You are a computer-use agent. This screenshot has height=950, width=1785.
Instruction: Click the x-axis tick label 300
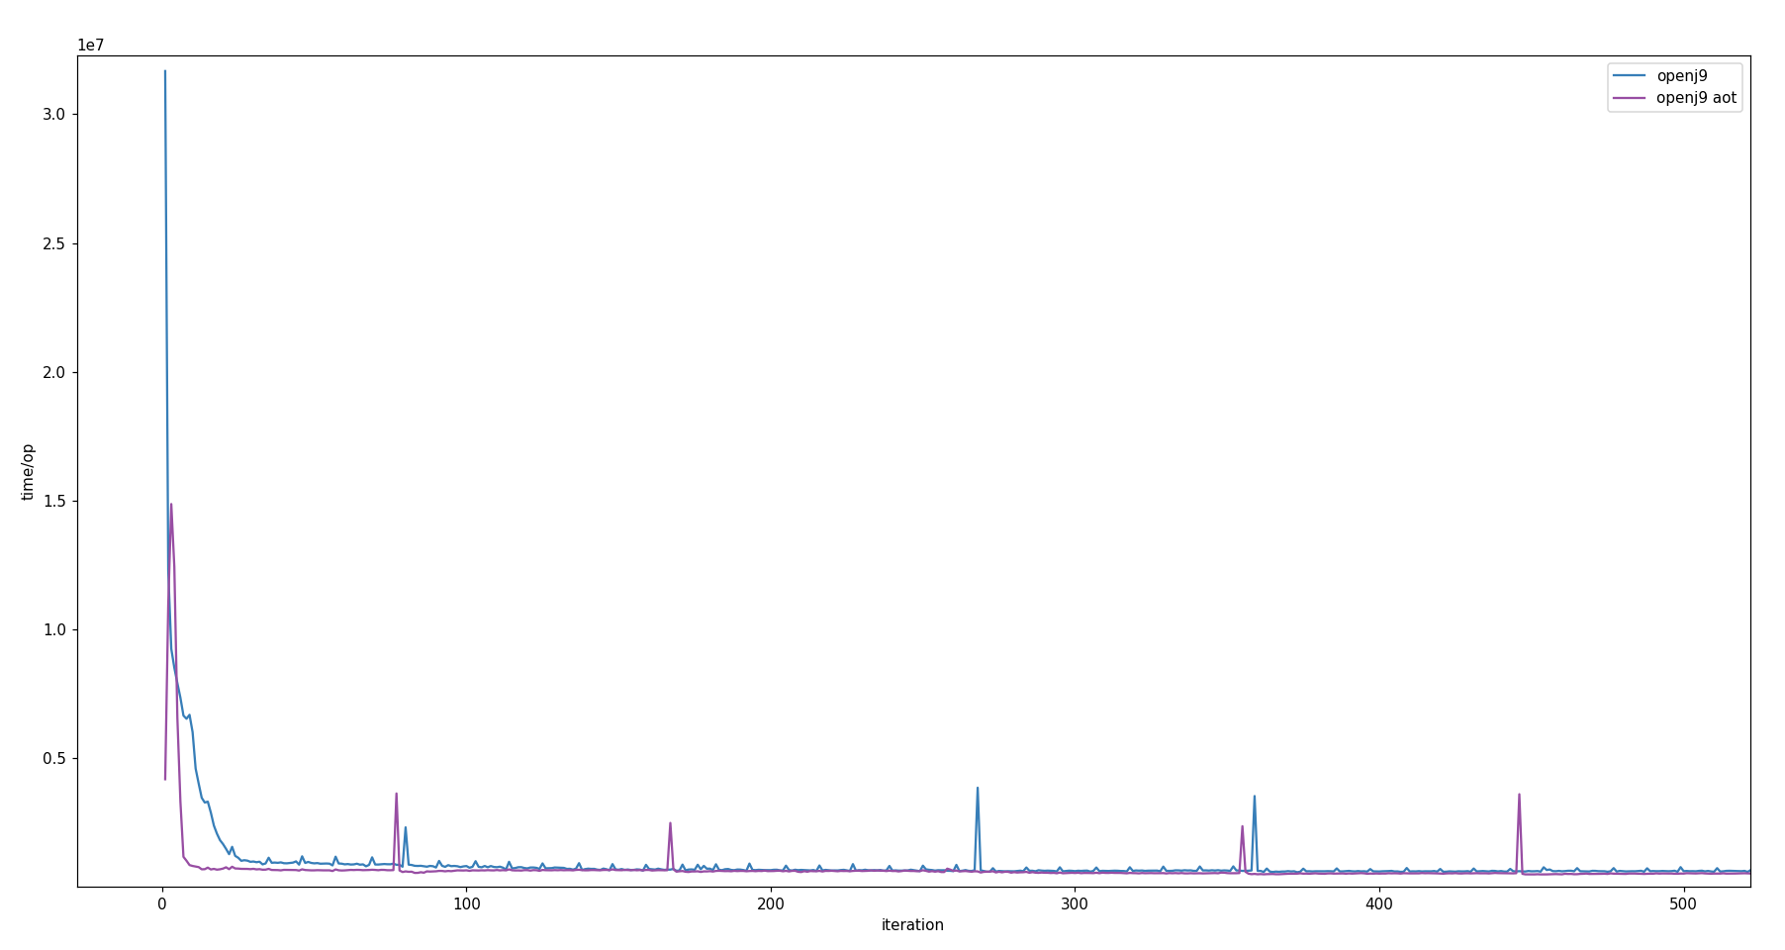point(1074,904)
